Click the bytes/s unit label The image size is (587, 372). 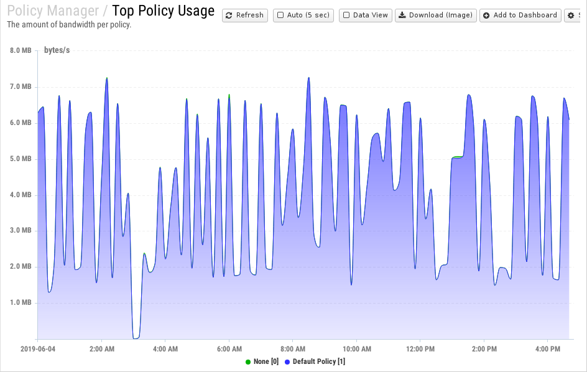click(57, 50)
